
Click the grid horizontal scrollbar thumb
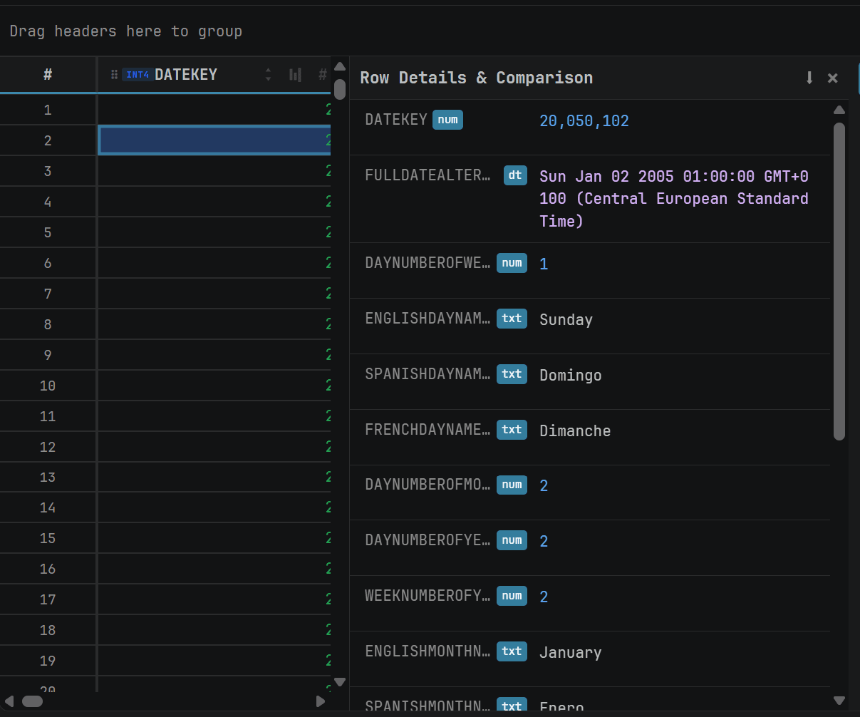pos(32,701)
